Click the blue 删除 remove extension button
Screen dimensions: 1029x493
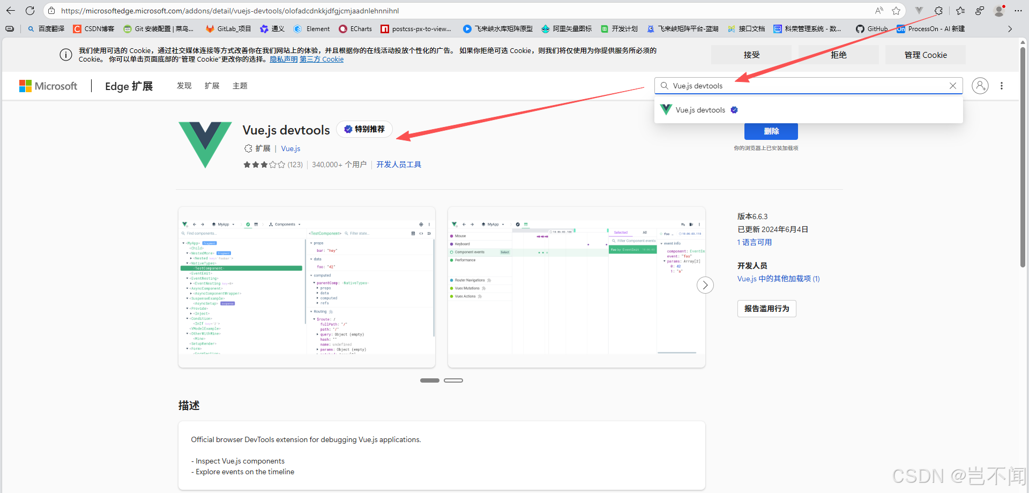click(x=771, y=131)
